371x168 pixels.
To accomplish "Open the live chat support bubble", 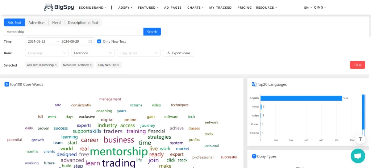I will [x=358, y=156].
